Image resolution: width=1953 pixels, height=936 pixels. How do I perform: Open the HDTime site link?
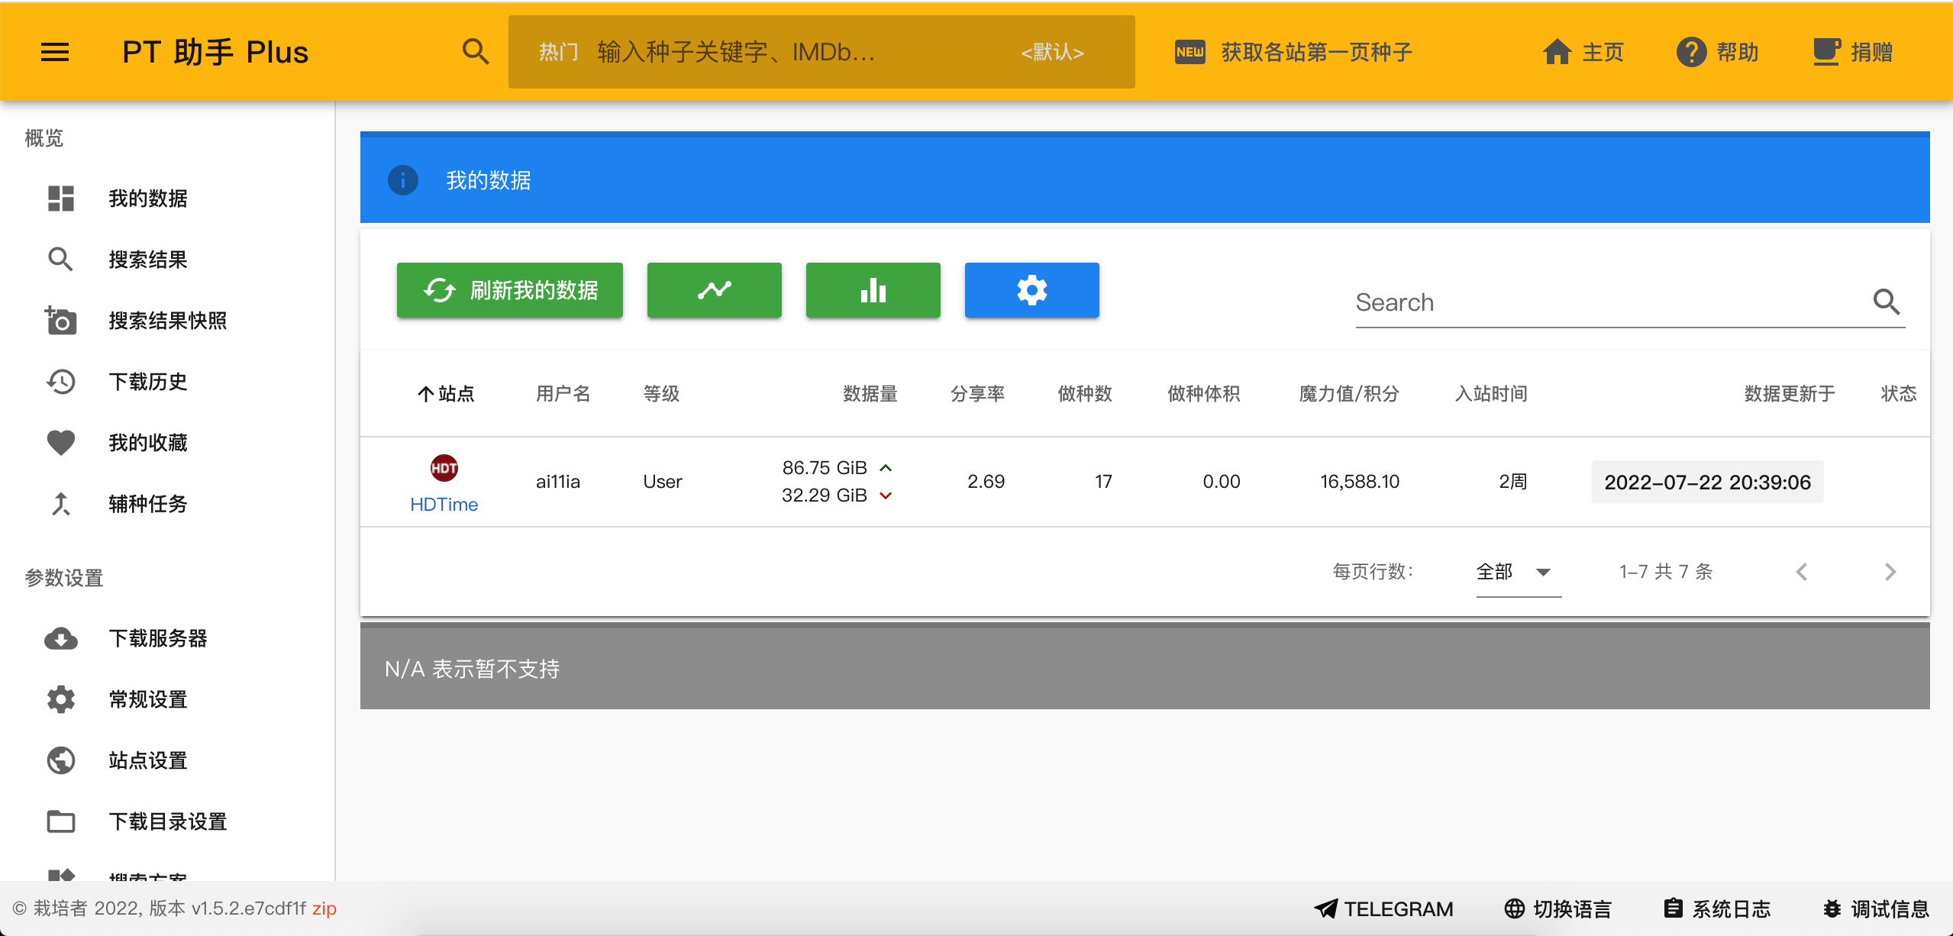tap(444, 505)
